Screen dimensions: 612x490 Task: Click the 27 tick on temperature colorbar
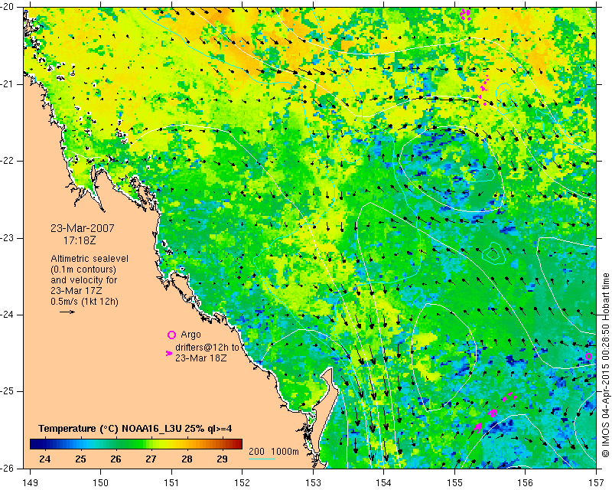(x=151, y=459)
